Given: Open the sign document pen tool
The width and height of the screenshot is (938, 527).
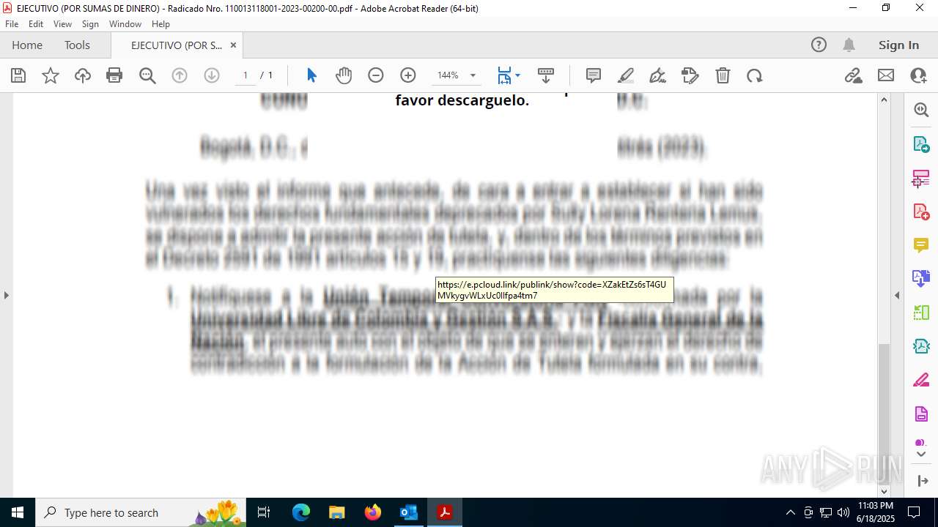Looking at the screenshot, I should (658, 75).
